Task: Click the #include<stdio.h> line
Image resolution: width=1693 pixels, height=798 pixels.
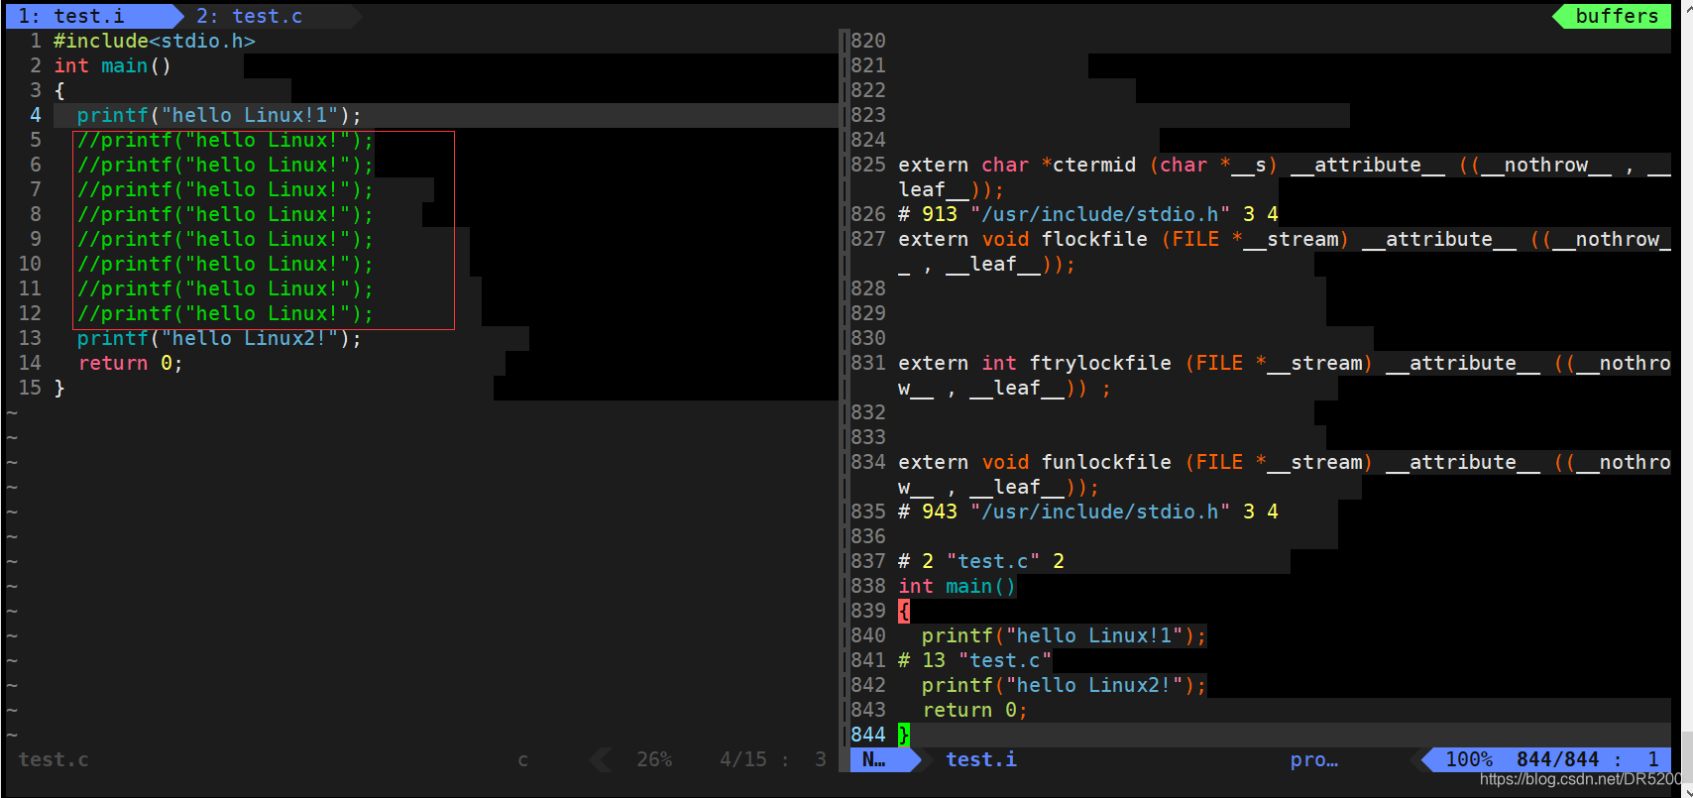Action: 155,41
